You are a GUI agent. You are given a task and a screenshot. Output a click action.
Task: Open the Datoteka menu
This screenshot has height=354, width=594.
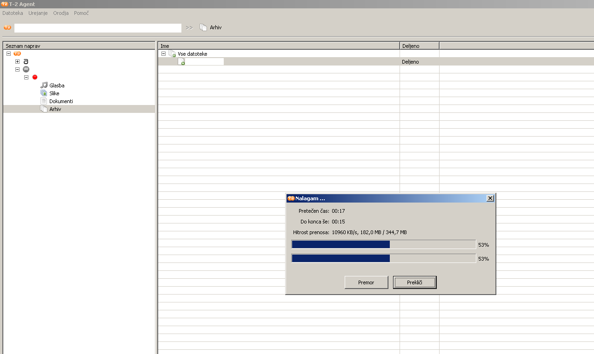pyautogui.click(x=13, y=13)
